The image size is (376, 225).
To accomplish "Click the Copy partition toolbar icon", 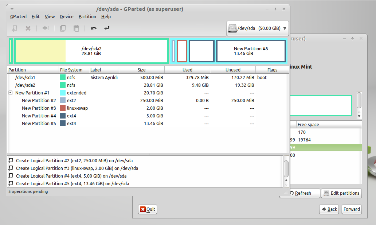I will 63,28.
